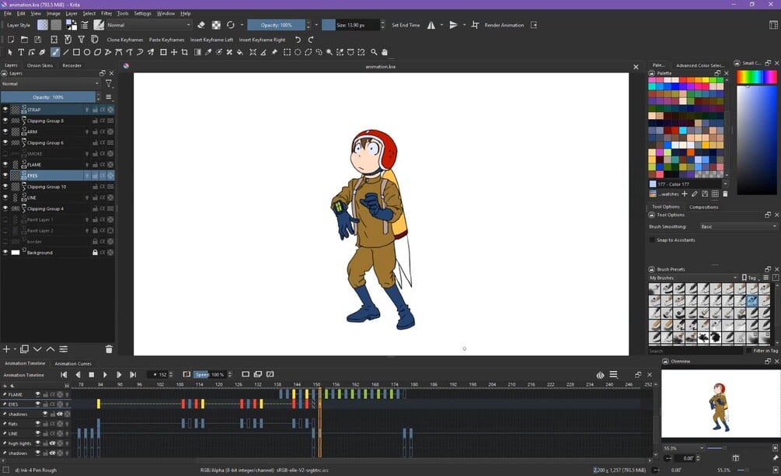The image size is (781, 476).
Task: Select the Fill bucket tool
Action: point(239,52)
